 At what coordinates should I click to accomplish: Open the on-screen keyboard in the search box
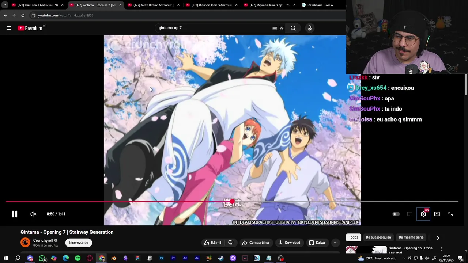[x=275, y=28]
